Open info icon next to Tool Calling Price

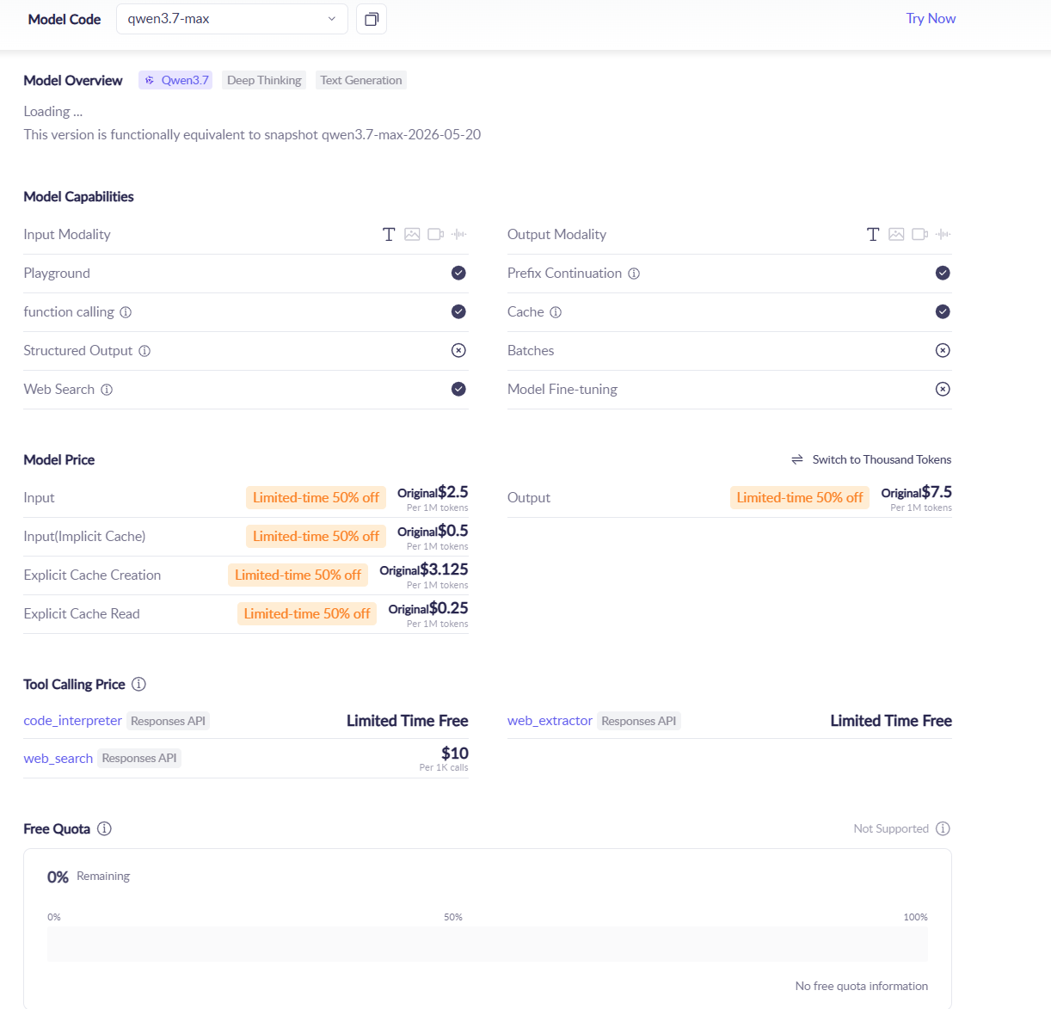pyautogui.click(x=138, y=684)
